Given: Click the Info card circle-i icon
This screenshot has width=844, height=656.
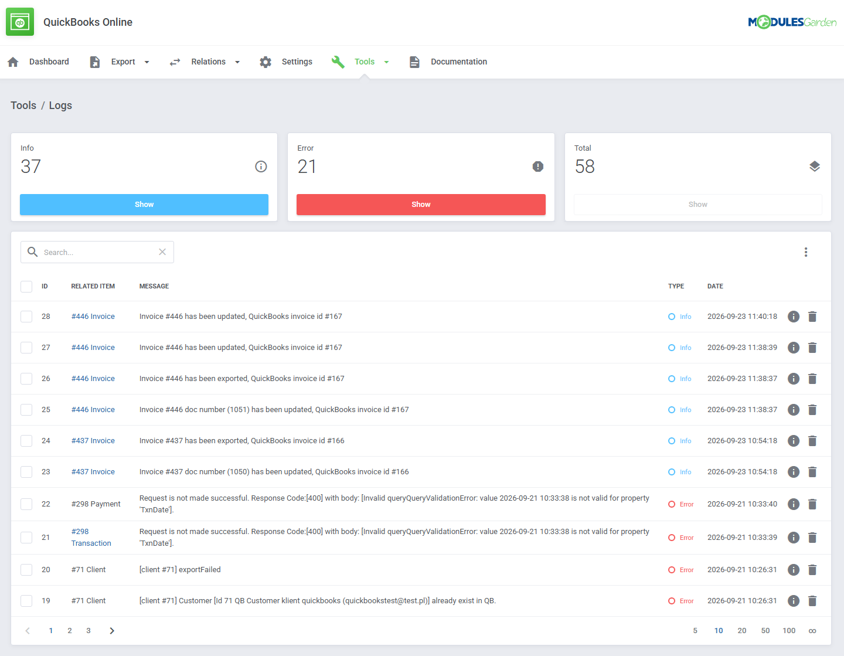Looking at the screenshot, I should tap(261, 166).
